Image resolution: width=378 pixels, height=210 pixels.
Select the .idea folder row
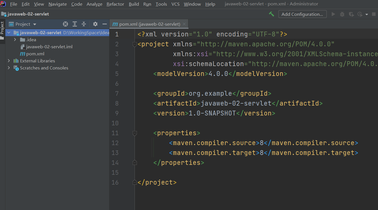[x=57, y=40]
